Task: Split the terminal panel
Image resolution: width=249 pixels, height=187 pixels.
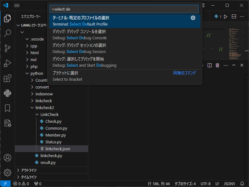Action: [x=209, y=65]
